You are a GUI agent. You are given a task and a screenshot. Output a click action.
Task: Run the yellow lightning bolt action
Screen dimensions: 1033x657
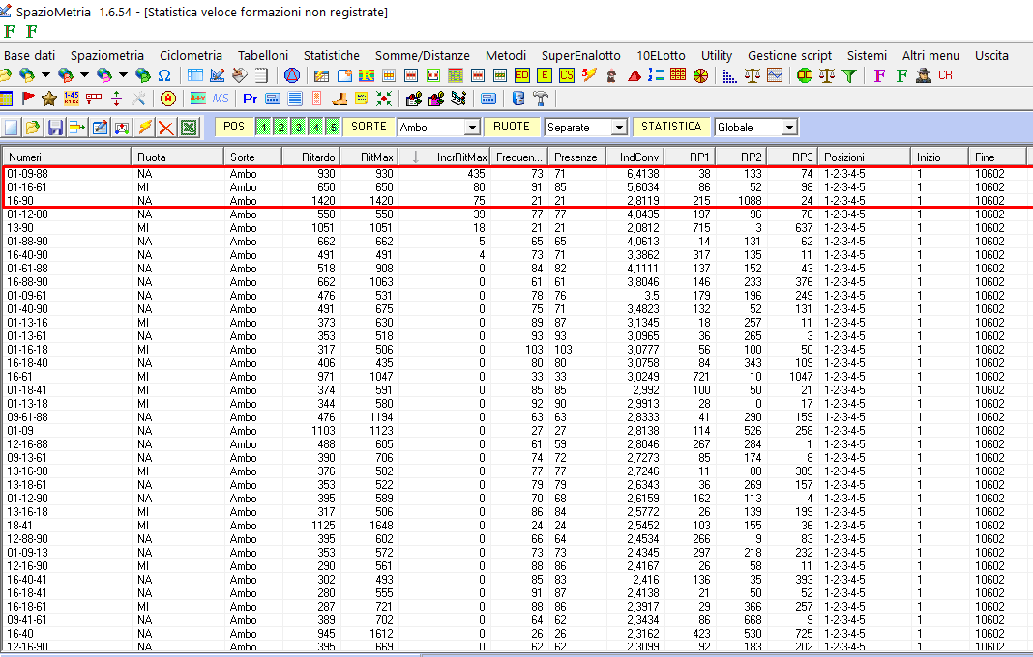(144, 128)
